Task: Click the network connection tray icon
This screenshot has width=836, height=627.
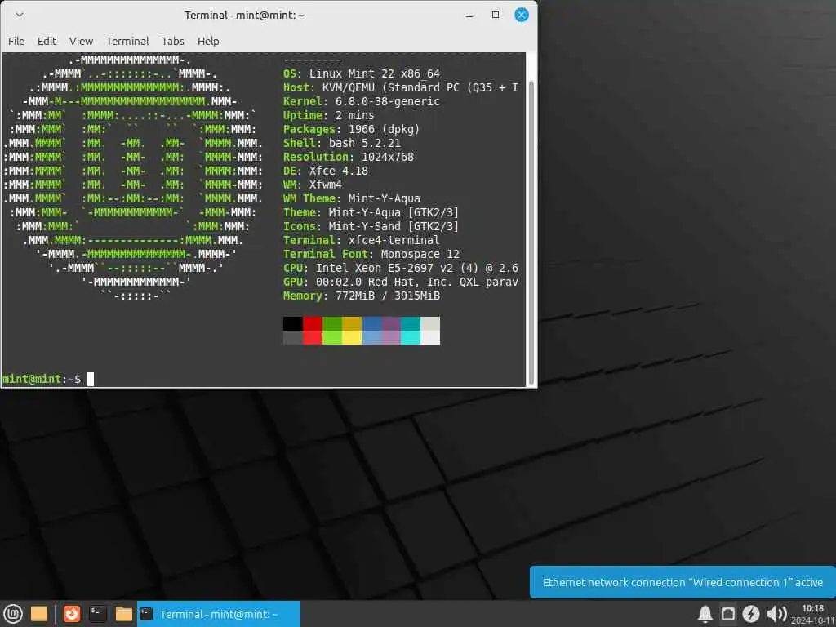Action: [727, 614]
